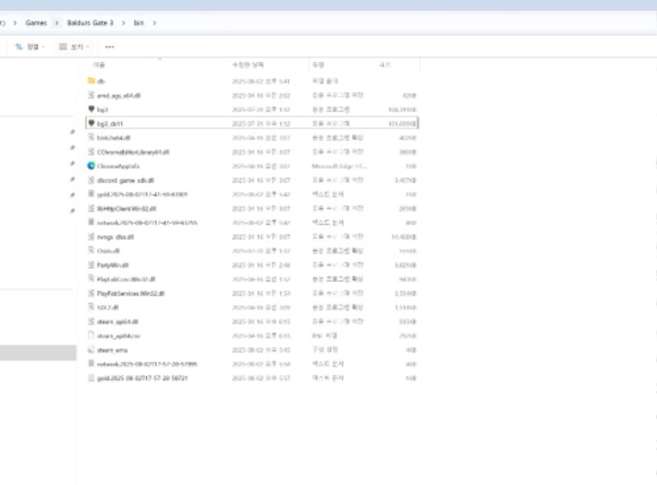Select the file amd_ags_x64.dll
Viewport: 657px width, 485px height.
pyautogui.click(x=119, y=95)
